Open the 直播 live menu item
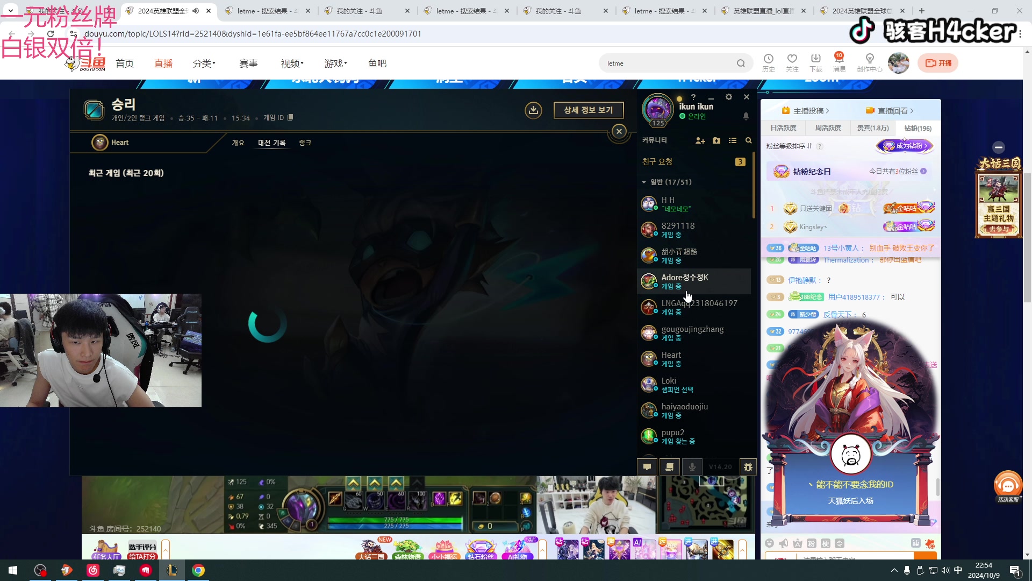Image resolution: width=1032 pixels, height=581 pixels. (x=163, y=63)
